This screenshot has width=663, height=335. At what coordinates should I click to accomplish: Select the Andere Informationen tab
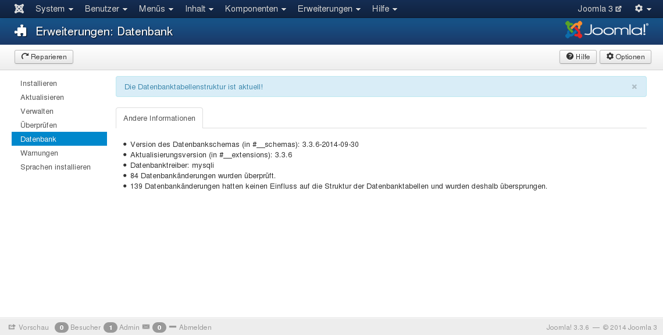159,118
